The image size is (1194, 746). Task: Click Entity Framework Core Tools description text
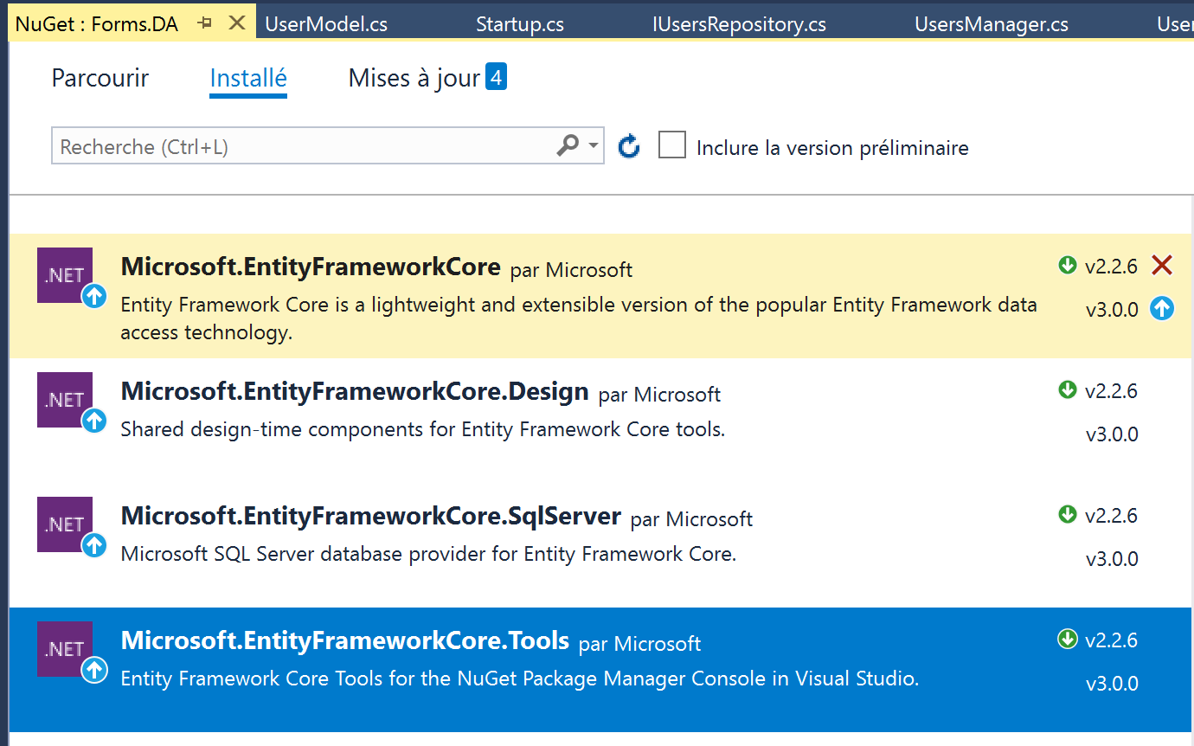point(520,678)
